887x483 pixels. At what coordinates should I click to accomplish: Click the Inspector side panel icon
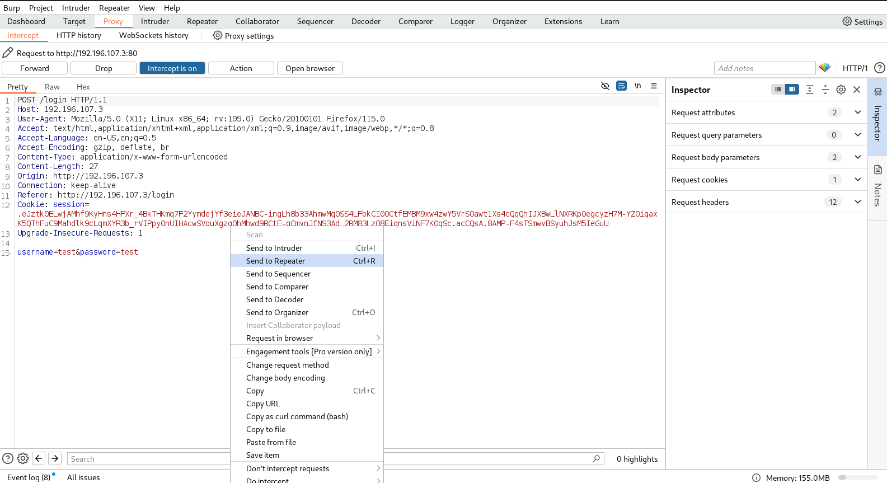(878, 92)
